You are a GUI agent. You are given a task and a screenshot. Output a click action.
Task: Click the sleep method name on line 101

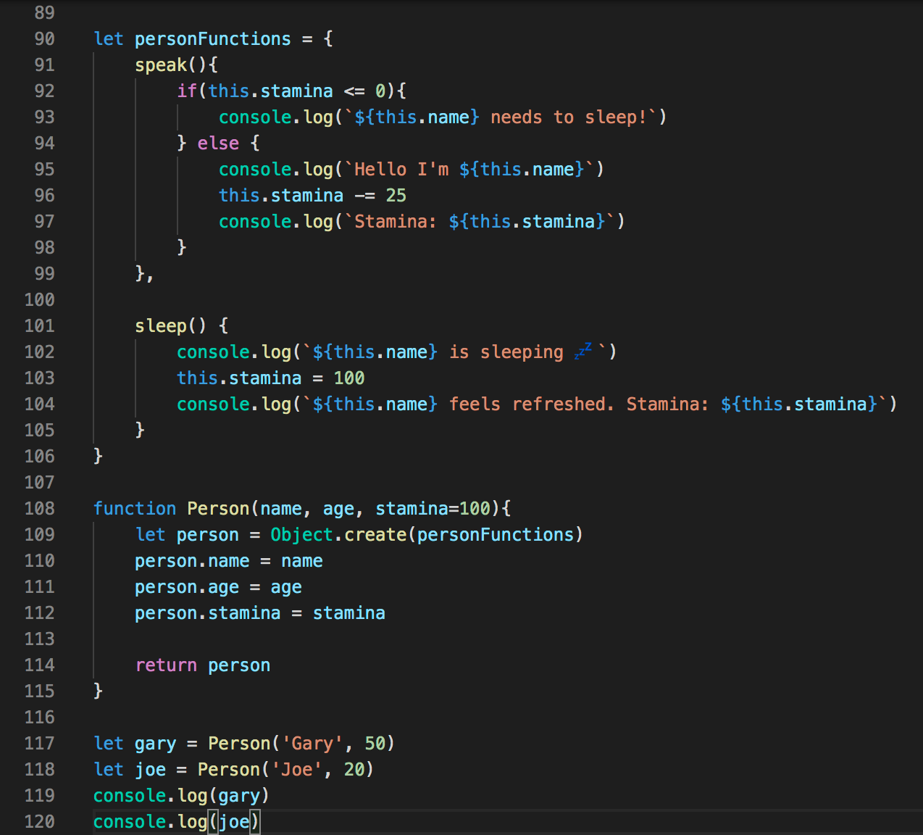(162, 325)
